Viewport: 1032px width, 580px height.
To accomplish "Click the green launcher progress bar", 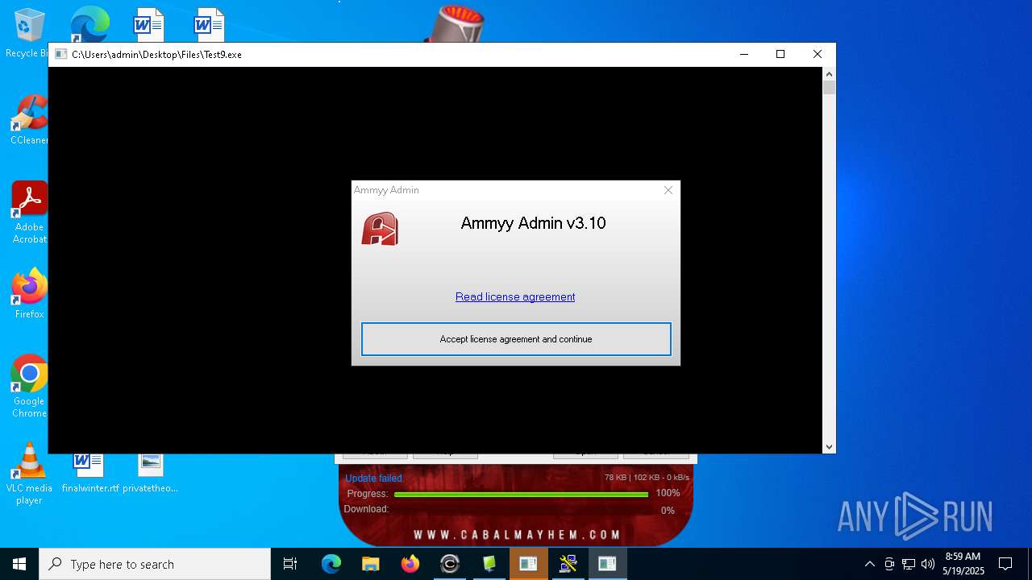I will (521, 494).
